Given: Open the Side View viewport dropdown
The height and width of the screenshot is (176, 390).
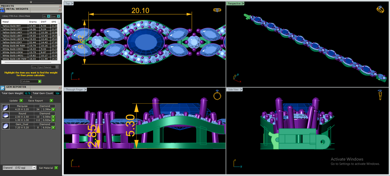Looking at the screenshot, I should pyautogui.click(x=241, y=90).
